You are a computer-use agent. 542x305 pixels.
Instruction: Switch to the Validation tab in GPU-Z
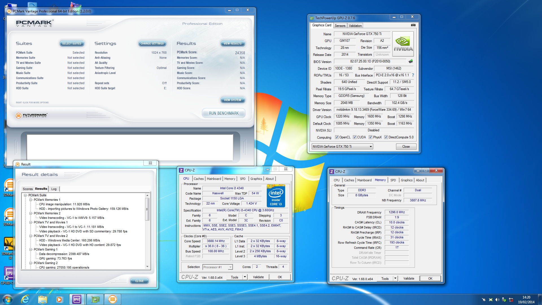coord(355,26)
